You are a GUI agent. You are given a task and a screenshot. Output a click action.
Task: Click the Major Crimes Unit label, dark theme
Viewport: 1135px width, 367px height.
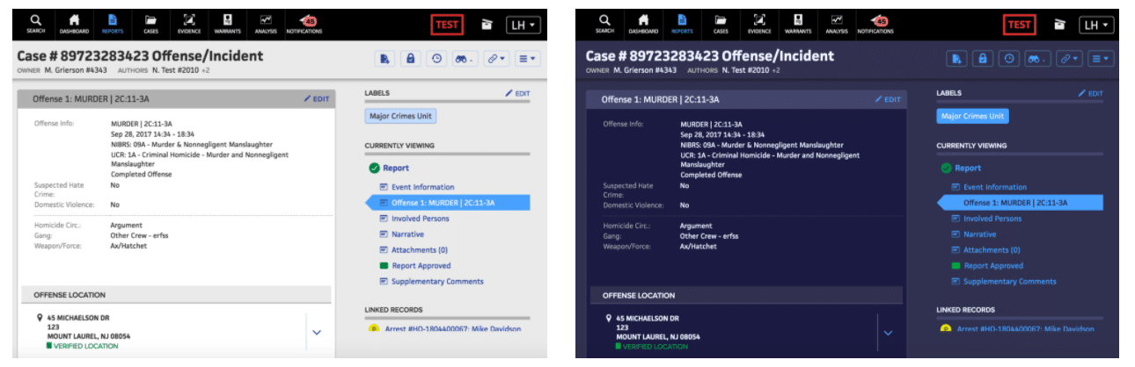(972, 116)
